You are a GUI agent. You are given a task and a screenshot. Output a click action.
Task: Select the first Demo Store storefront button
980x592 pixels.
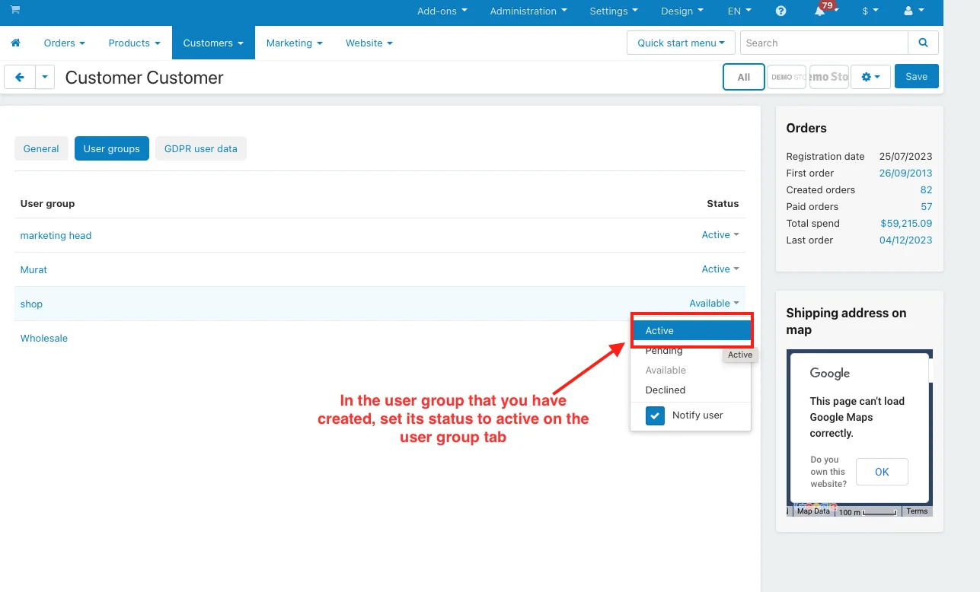point(787,77)
